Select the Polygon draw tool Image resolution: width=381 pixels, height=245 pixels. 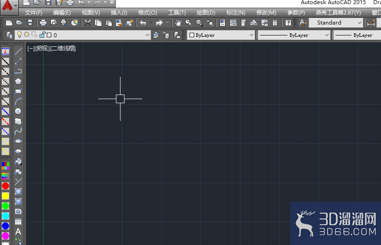[18, 81]
